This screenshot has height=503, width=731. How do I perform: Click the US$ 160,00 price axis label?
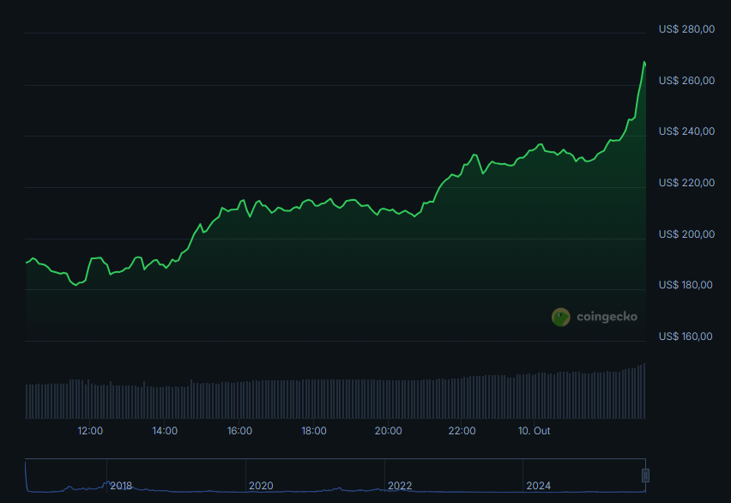pyautogui.click(x=686, y=336)
